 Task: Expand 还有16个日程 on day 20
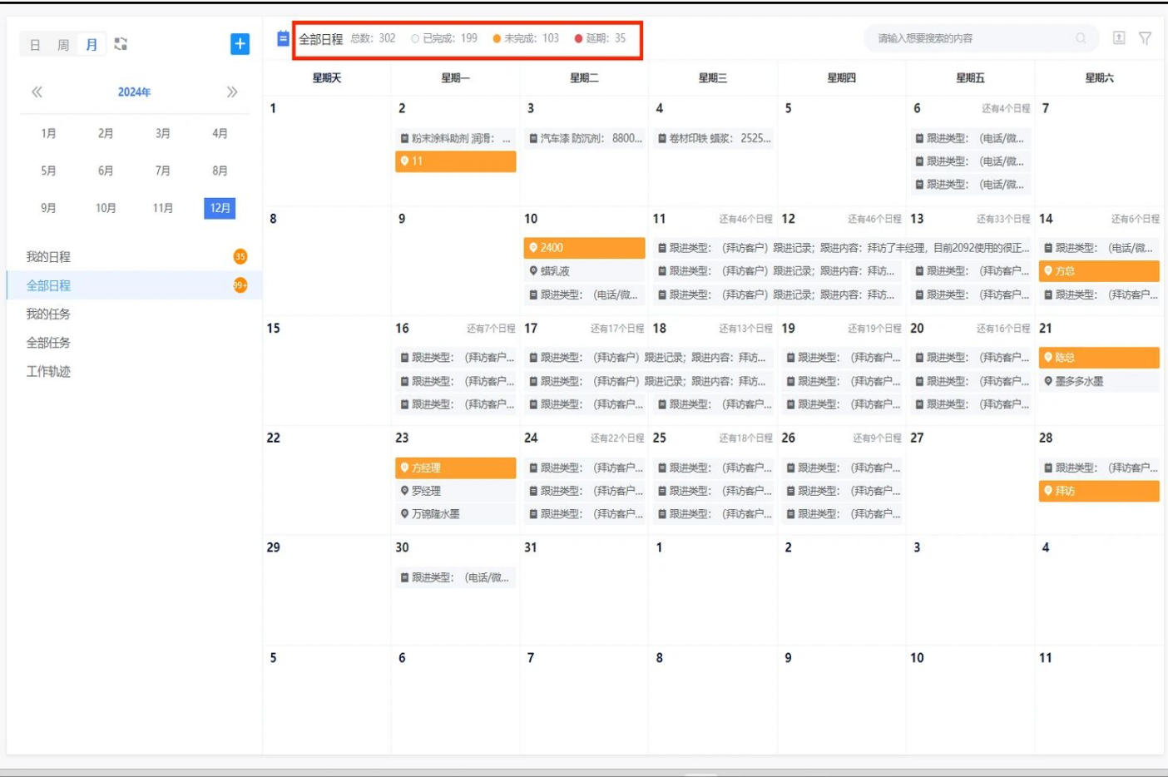click(x=1003, y=329)
